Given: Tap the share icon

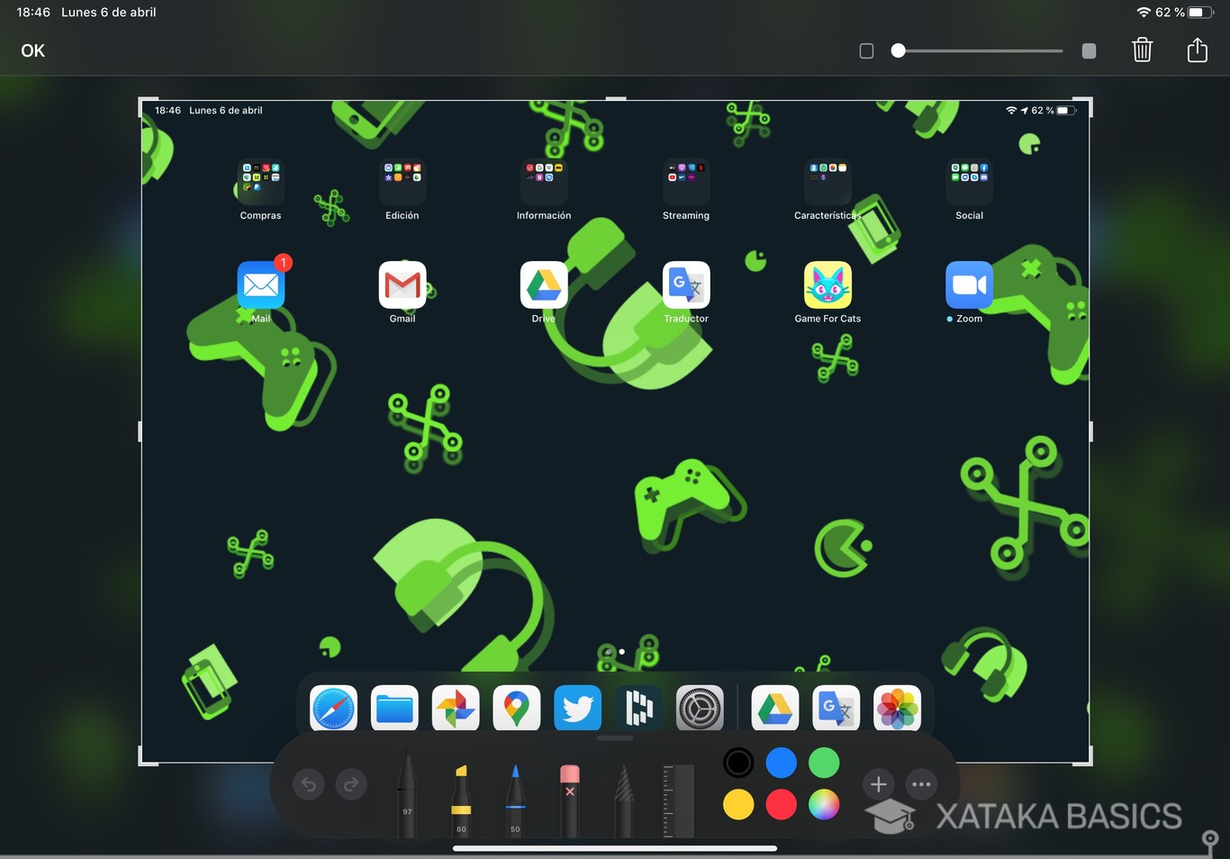Looking at the screenshot, I should click(1197, 50).
